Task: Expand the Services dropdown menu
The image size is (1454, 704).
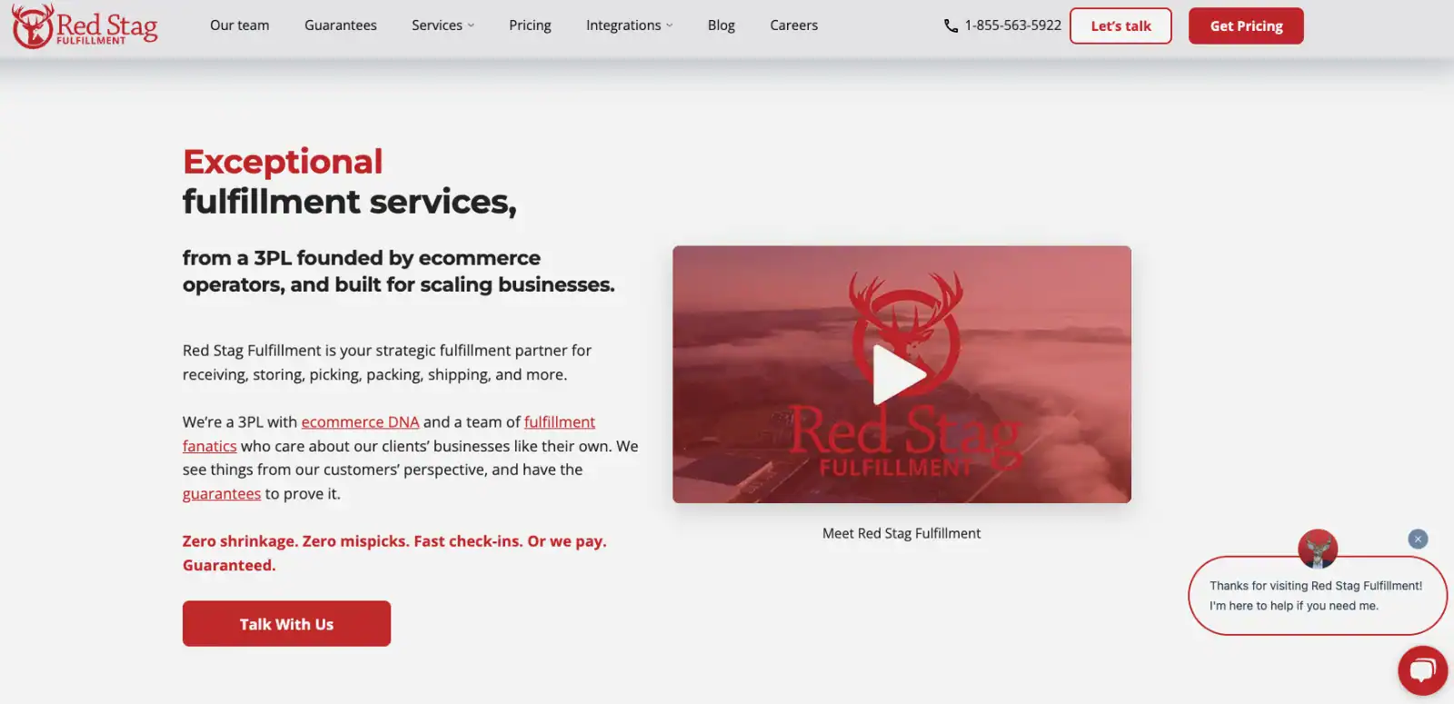Action: click(443, 25)
